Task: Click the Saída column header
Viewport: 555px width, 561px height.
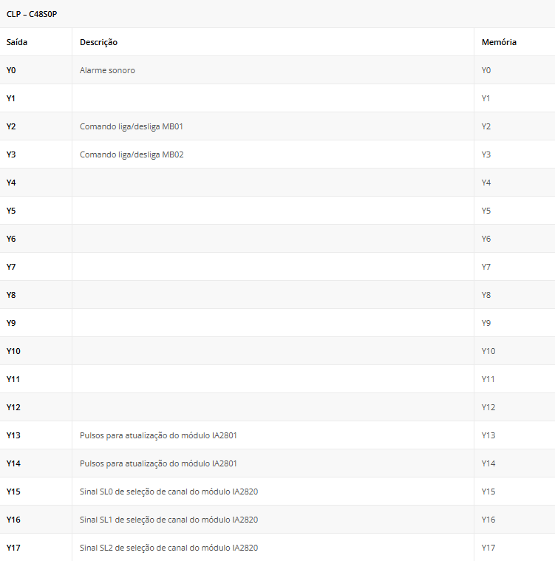Action: [x=17, y=42]
